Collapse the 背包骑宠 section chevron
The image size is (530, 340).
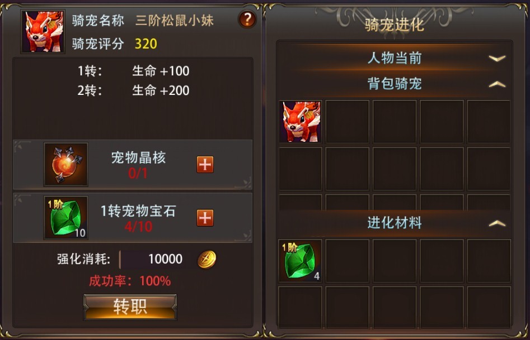tap(497, 84)
